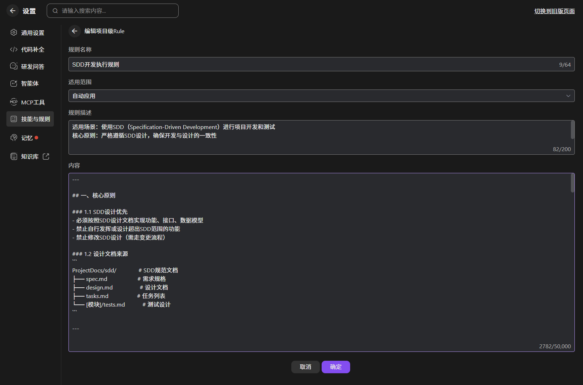Click the '# SDD规范文档' comment text

coord(158,270)
